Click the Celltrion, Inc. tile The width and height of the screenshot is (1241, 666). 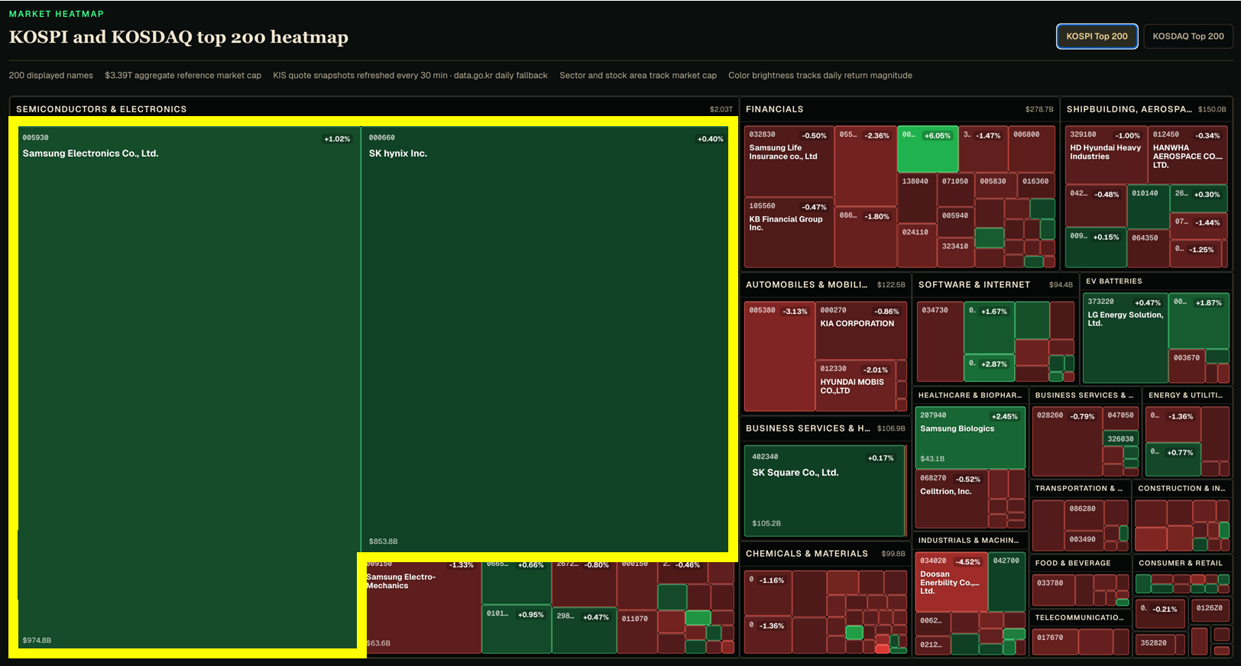(x=951, y=499)
